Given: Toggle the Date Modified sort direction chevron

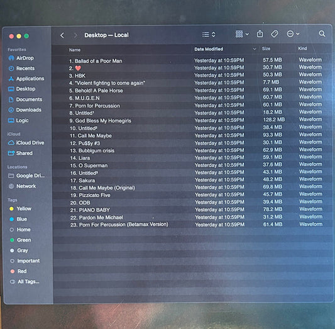Looking at the screenshot, I should 255,49.
